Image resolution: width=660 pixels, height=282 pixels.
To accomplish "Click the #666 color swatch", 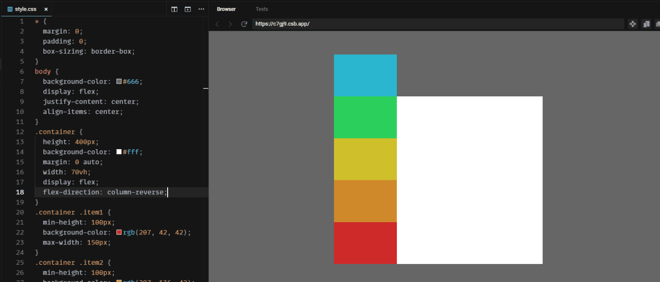I will 119,81.
